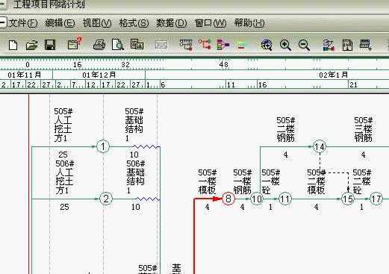The image size is (389, 274).
Task: Click the greyed-out envelope mail icon
Action: [x=161, y=45]
